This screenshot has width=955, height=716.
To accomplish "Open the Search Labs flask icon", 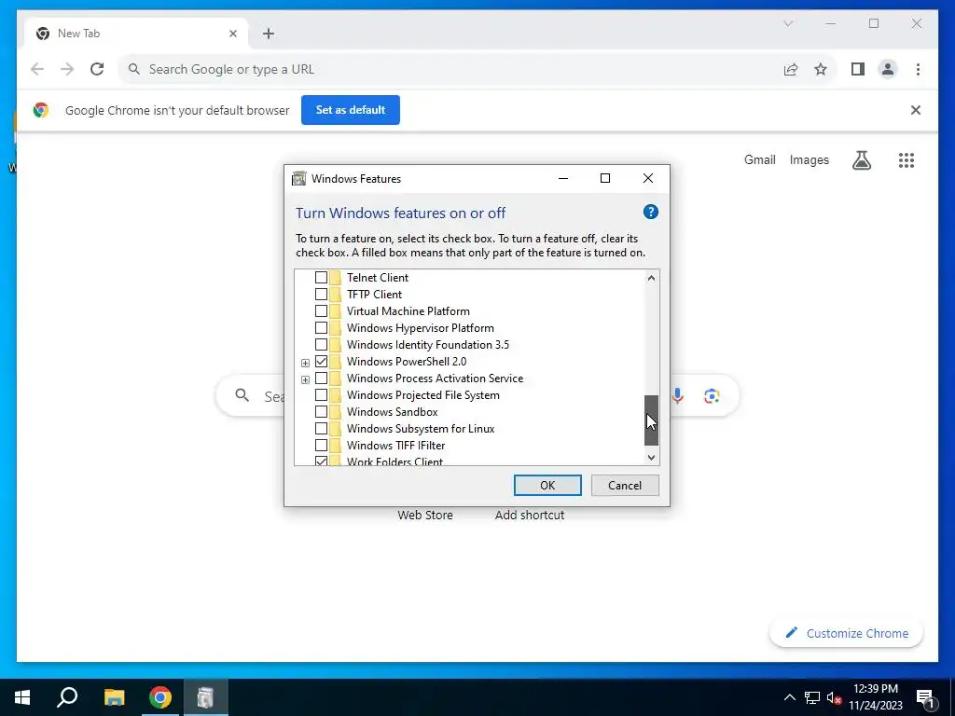I will 861,160.
